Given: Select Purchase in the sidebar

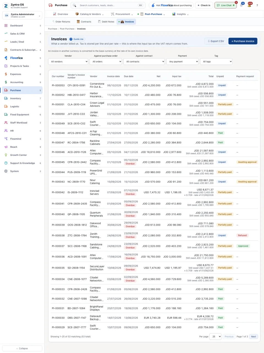Looking at the screenshot, I should coord(22,90).
